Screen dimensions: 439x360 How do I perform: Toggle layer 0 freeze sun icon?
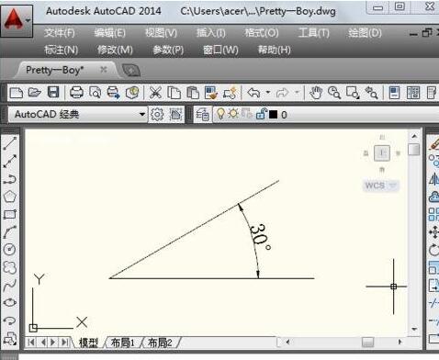233,114
